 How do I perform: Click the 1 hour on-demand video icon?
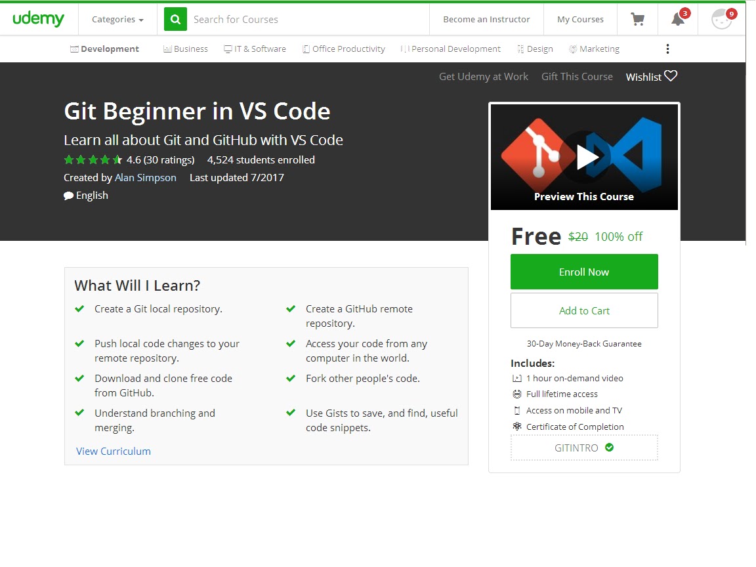517,379
